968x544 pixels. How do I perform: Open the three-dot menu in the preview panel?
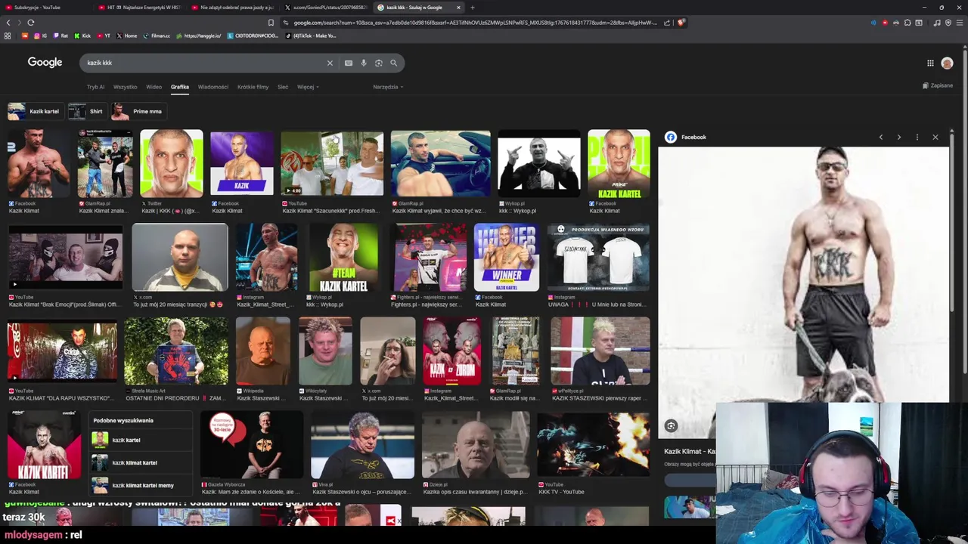tap(917, 137)
